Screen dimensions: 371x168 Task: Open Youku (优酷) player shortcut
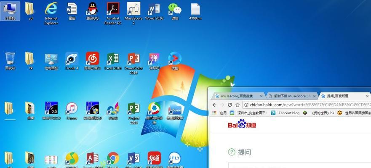point(175,61)
